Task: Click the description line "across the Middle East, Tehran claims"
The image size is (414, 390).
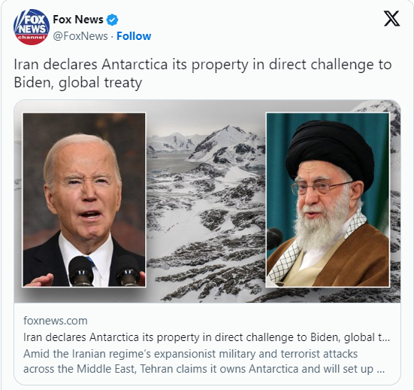Action: [204, 369]
